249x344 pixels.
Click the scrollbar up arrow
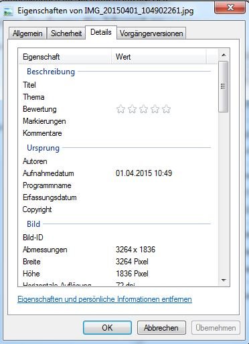click(x=224, y=55)
